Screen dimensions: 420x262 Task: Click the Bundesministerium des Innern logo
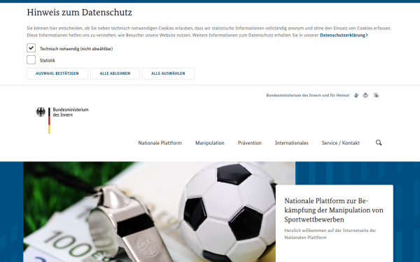tap(62, 120)
